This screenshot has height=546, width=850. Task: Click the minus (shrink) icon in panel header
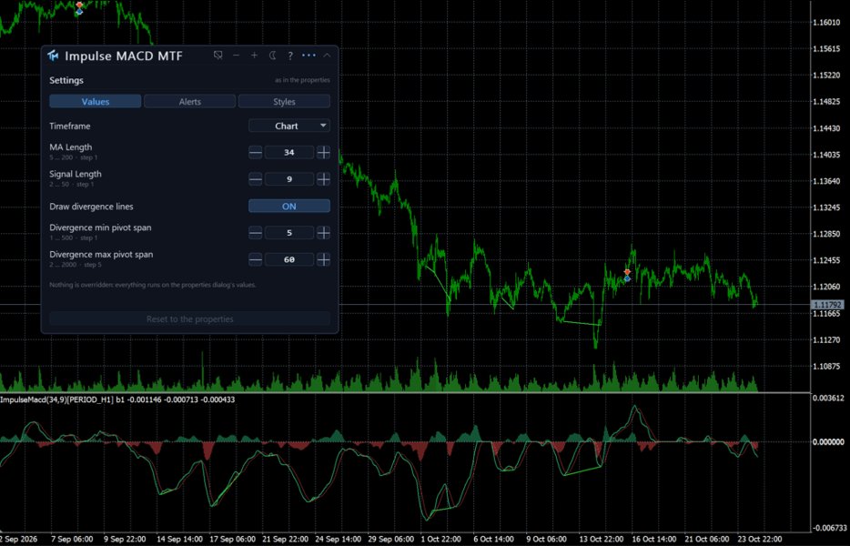(237, 56)
